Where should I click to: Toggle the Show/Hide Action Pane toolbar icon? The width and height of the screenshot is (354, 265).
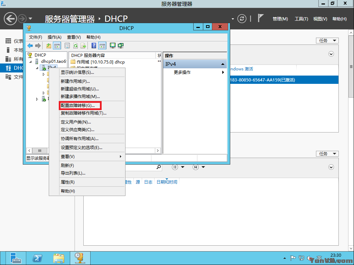pyautogui.click(x=102, y=46)
